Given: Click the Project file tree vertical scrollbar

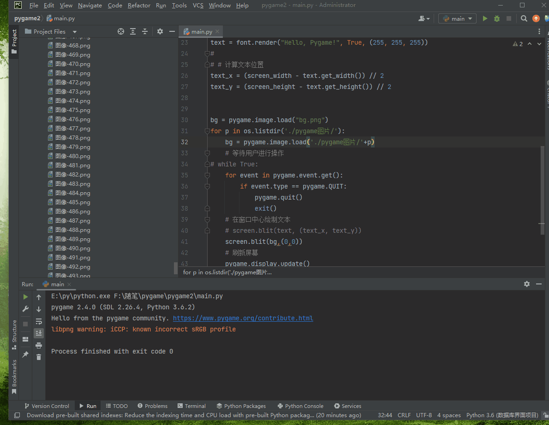Looking at the screenshot, I should click(175, 268).
